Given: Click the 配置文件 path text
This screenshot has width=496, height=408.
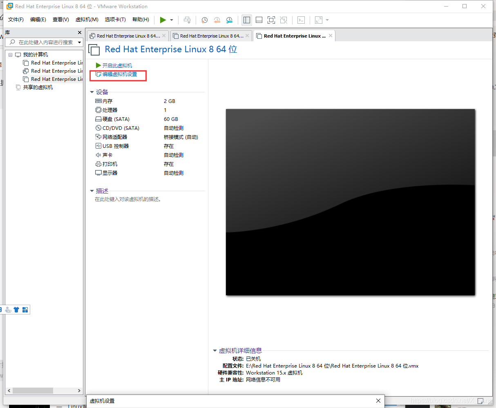Looking at the screenshot, I should pyautogui.click(x=332, y=366).
